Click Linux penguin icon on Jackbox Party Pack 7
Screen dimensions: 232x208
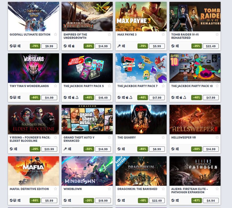(x=131, y=97)
